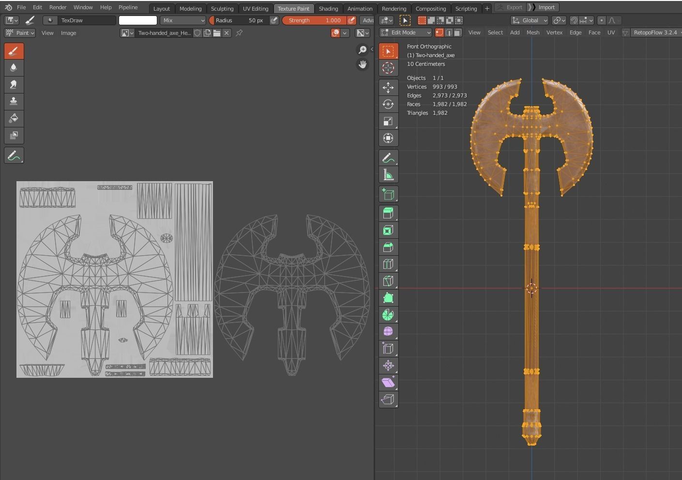Open the Mix blend mode dropdown
The height and width of the screenshot is (480, 682).
point(183,20)
